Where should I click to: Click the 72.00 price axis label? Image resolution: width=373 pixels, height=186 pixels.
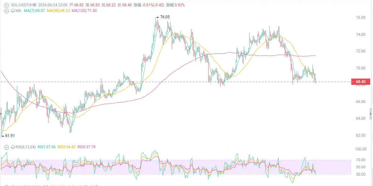click(x=361, y=51)
